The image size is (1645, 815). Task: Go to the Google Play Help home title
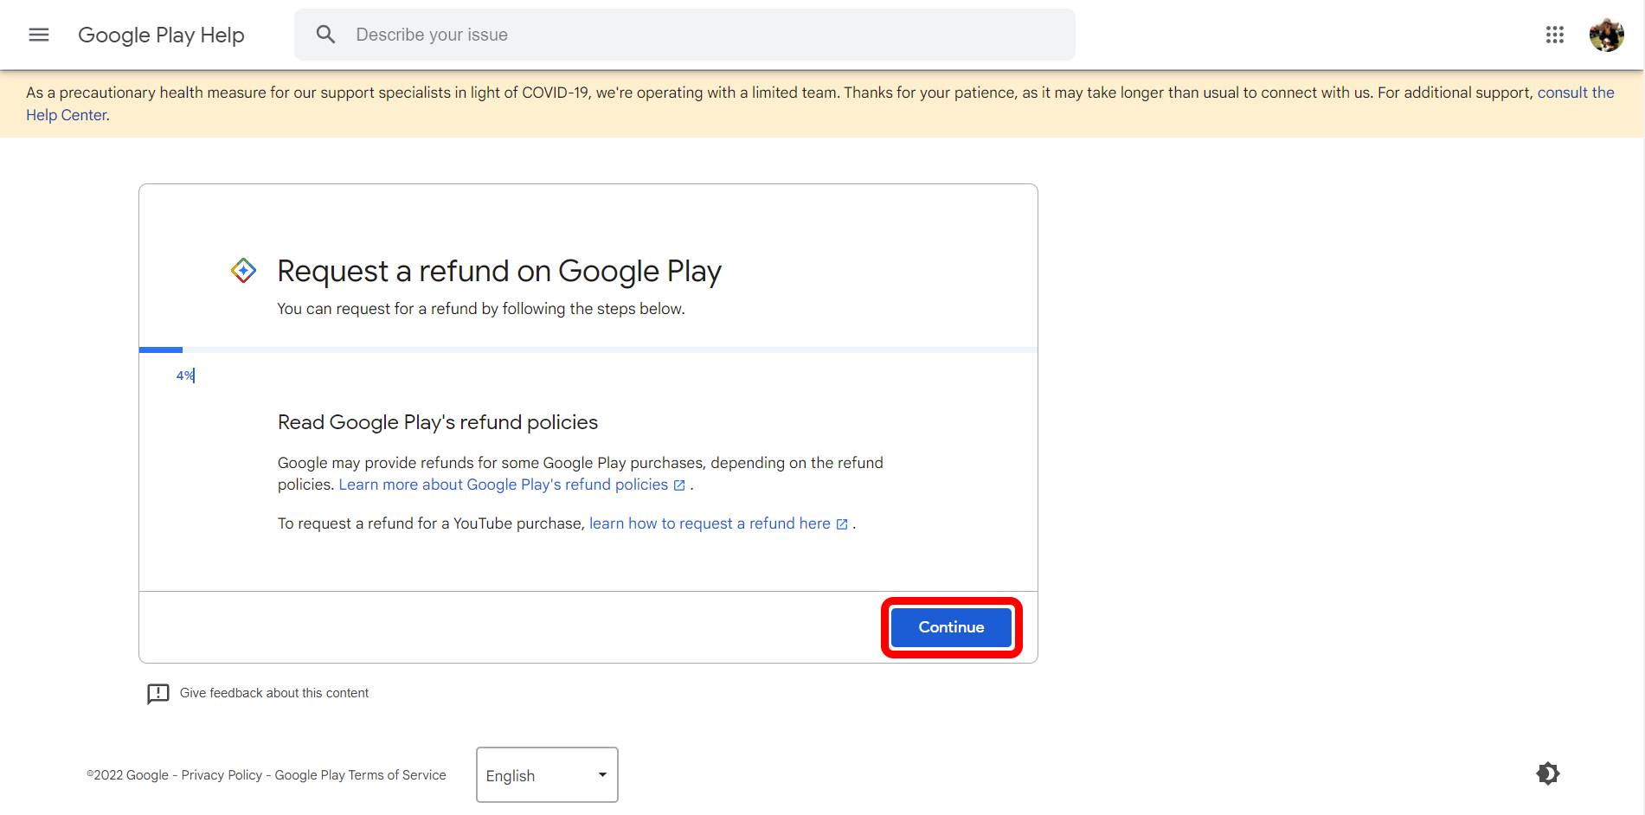pos(161,35)
